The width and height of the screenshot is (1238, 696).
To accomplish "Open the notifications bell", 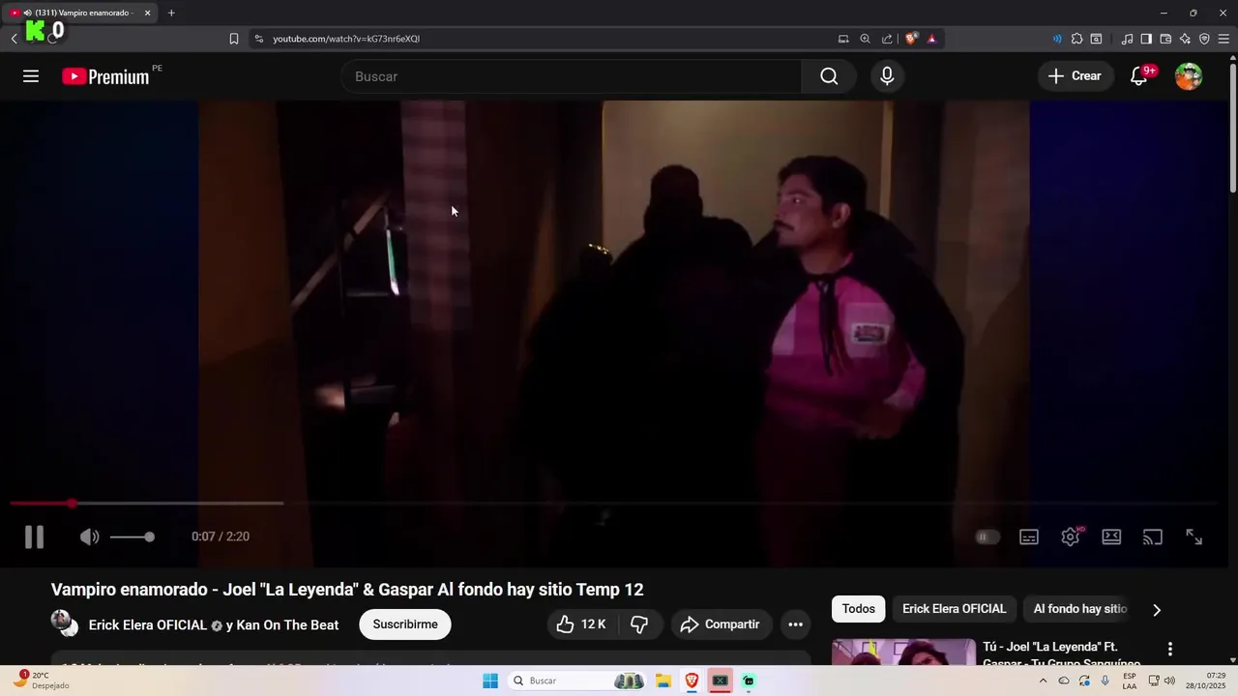I will click(x=1139, y=76).
